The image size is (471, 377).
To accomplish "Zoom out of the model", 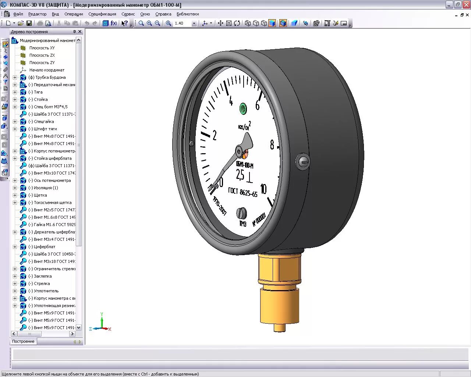I will [x=157, y=23].
